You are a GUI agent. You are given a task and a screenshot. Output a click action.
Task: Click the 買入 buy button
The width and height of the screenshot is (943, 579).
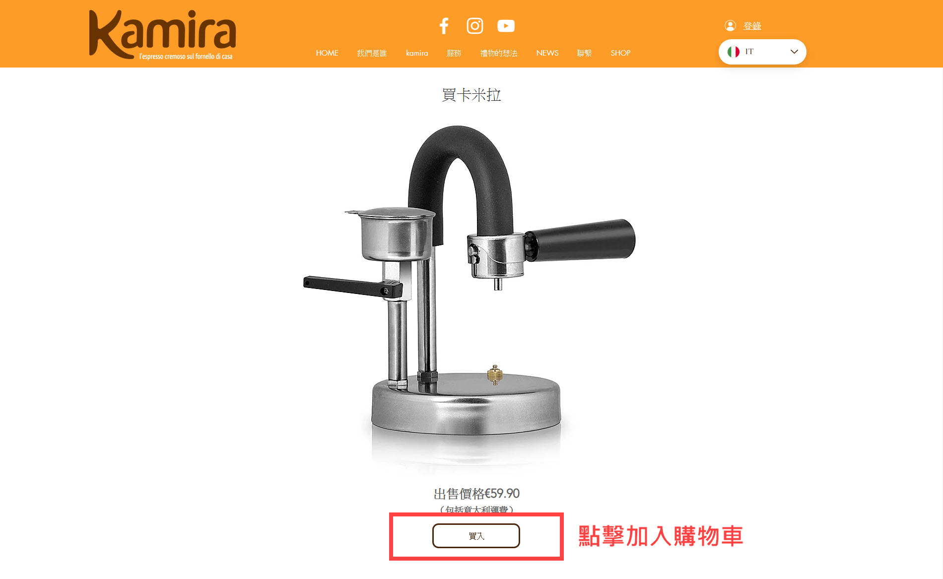476,536
